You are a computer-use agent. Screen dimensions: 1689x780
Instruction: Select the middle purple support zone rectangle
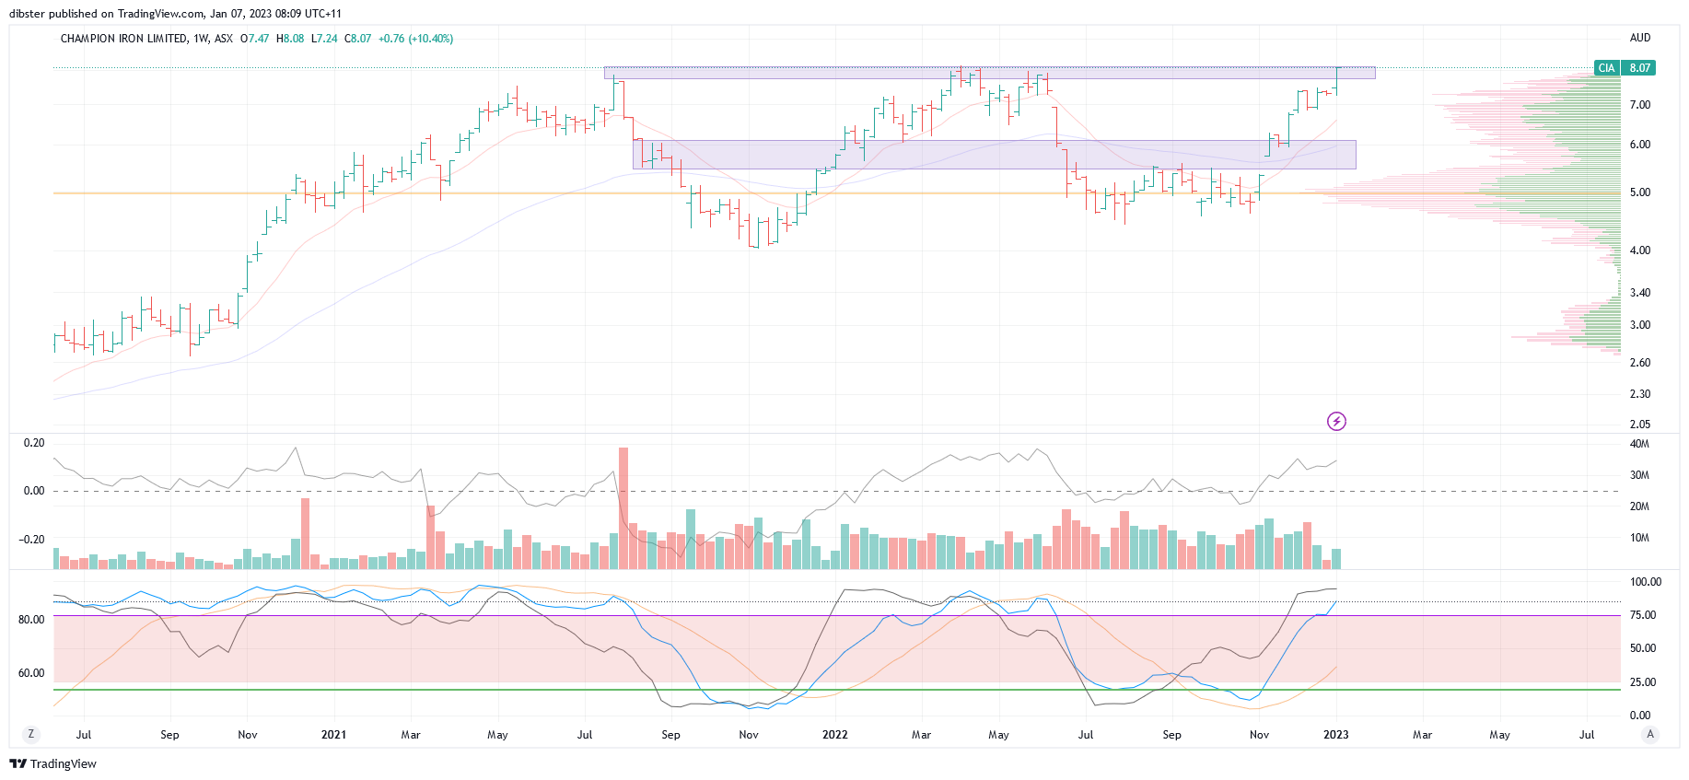[x=994, y=155]
